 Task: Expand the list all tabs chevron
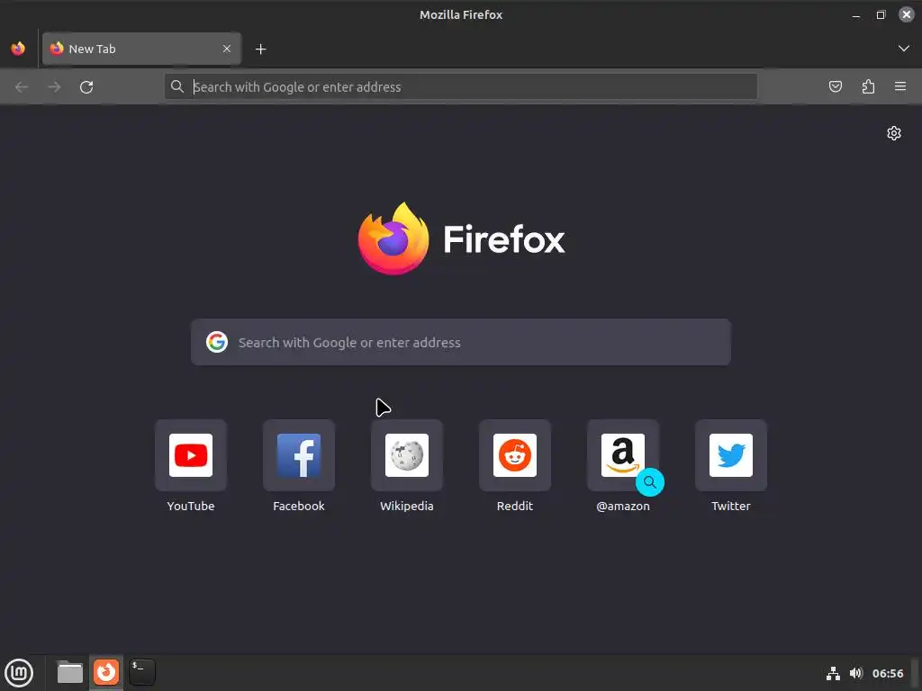[904, 49]
